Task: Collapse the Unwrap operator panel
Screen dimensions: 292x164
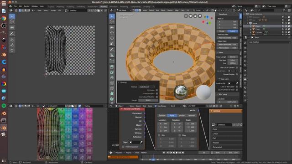Action: (119, 82)
